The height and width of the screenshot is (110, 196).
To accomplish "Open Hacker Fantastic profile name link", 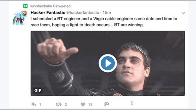I will (x=48, y=13).
